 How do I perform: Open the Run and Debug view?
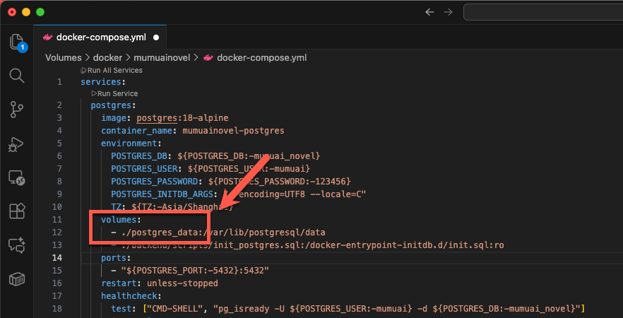click(16, 143)
